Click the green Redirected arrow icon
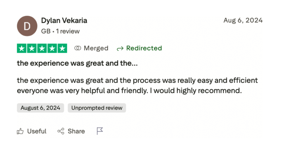 [120, 48]
